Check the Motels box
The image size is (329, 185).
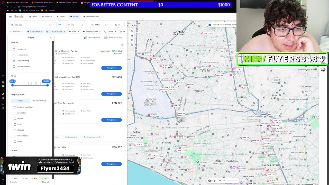[15, 119]
